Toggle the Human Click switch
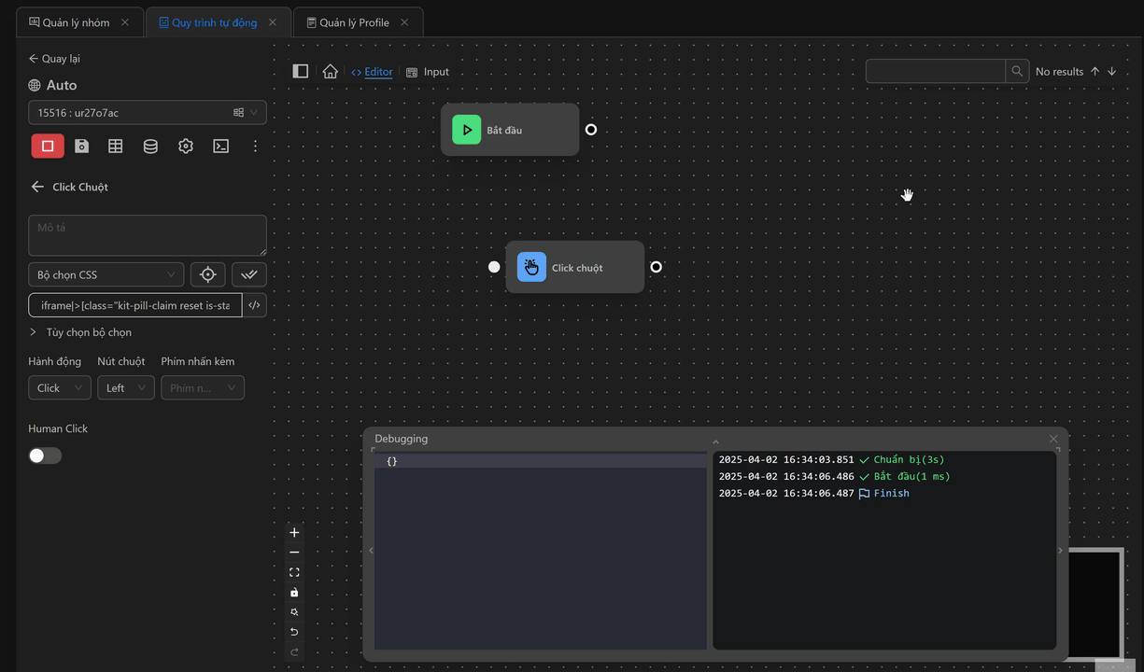 click(x=45, y=455)
